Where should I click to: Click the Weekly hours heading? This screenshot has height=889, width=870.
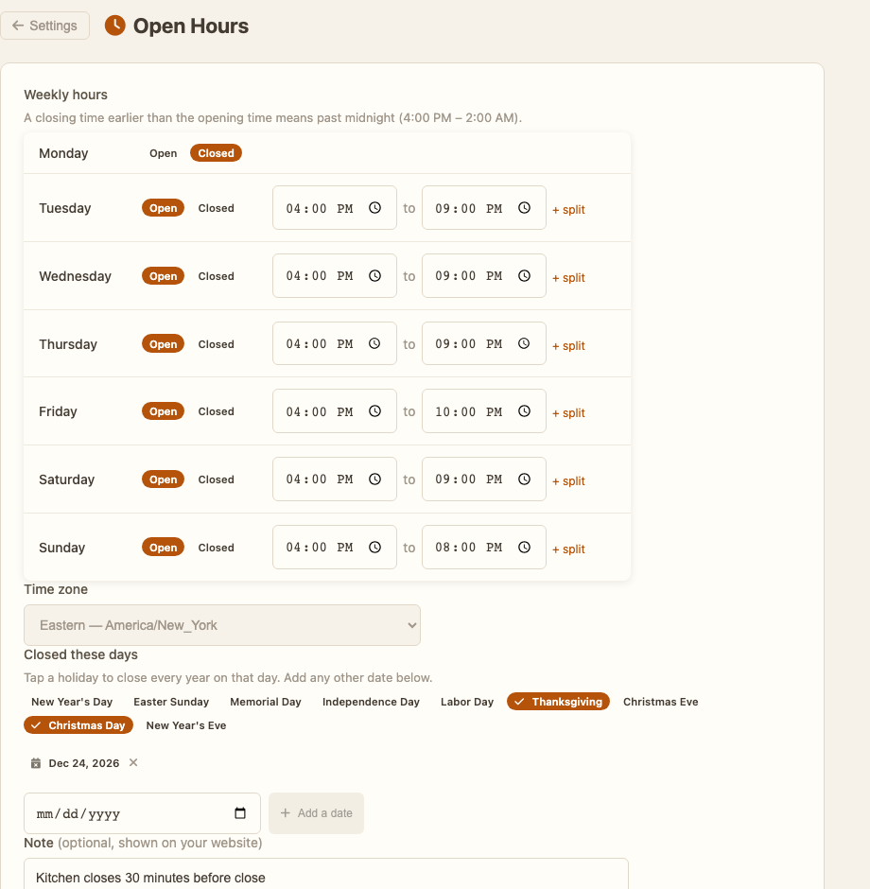pyautogui.click(x=66, y=95)
